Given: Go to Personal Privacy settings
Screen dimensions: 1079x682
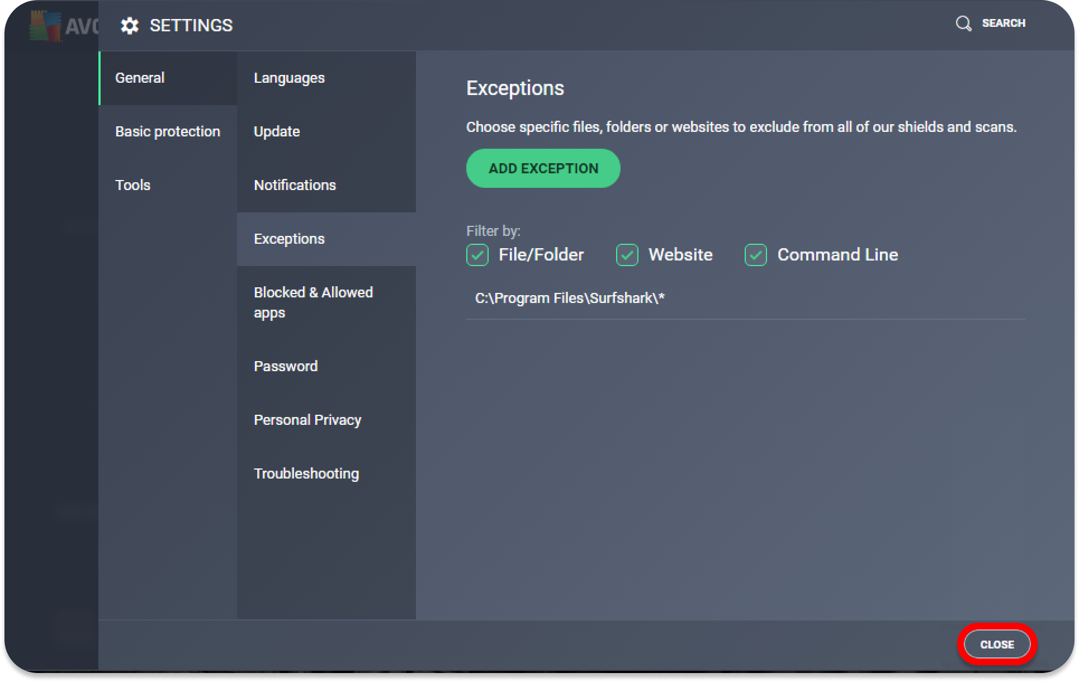Looking at the screenshot, I should click(x=307, y=420).
